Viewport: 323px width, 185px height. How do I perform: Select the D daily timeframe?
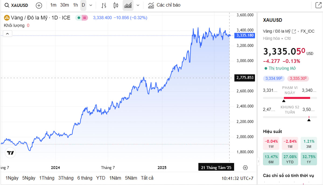pos(83,5)
